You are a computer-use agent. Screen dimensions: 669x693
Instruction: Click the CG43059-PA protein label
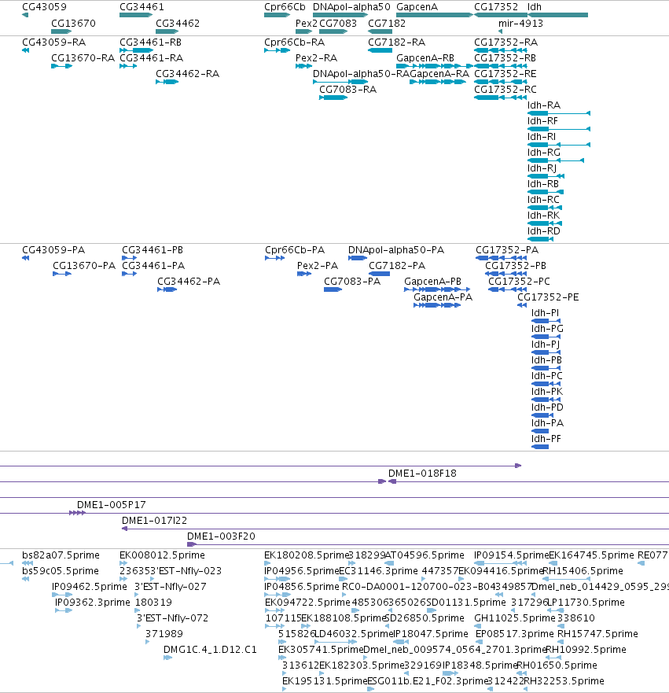tap(53, 250)
